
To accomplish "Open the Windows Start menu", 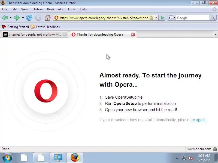I will click(x=7, y=158).
